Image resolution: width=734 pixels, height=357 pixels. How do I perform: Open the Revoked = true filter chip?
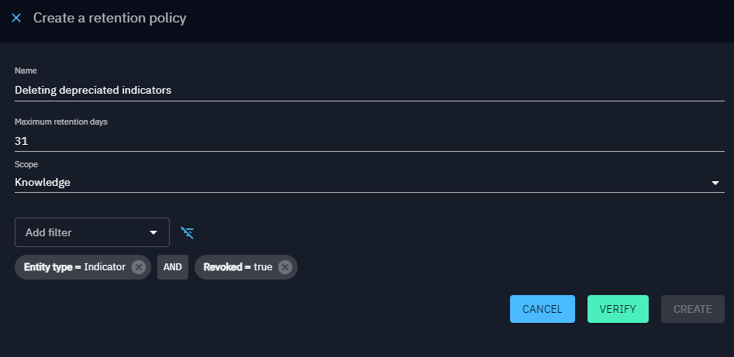click(x=238, y=267)
